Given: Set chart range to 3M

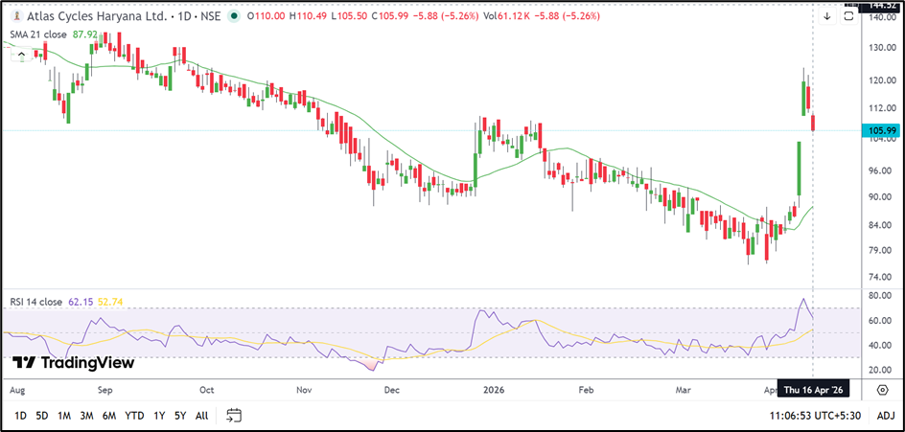Looking at the screenshot, I should [x=86, y=415].
